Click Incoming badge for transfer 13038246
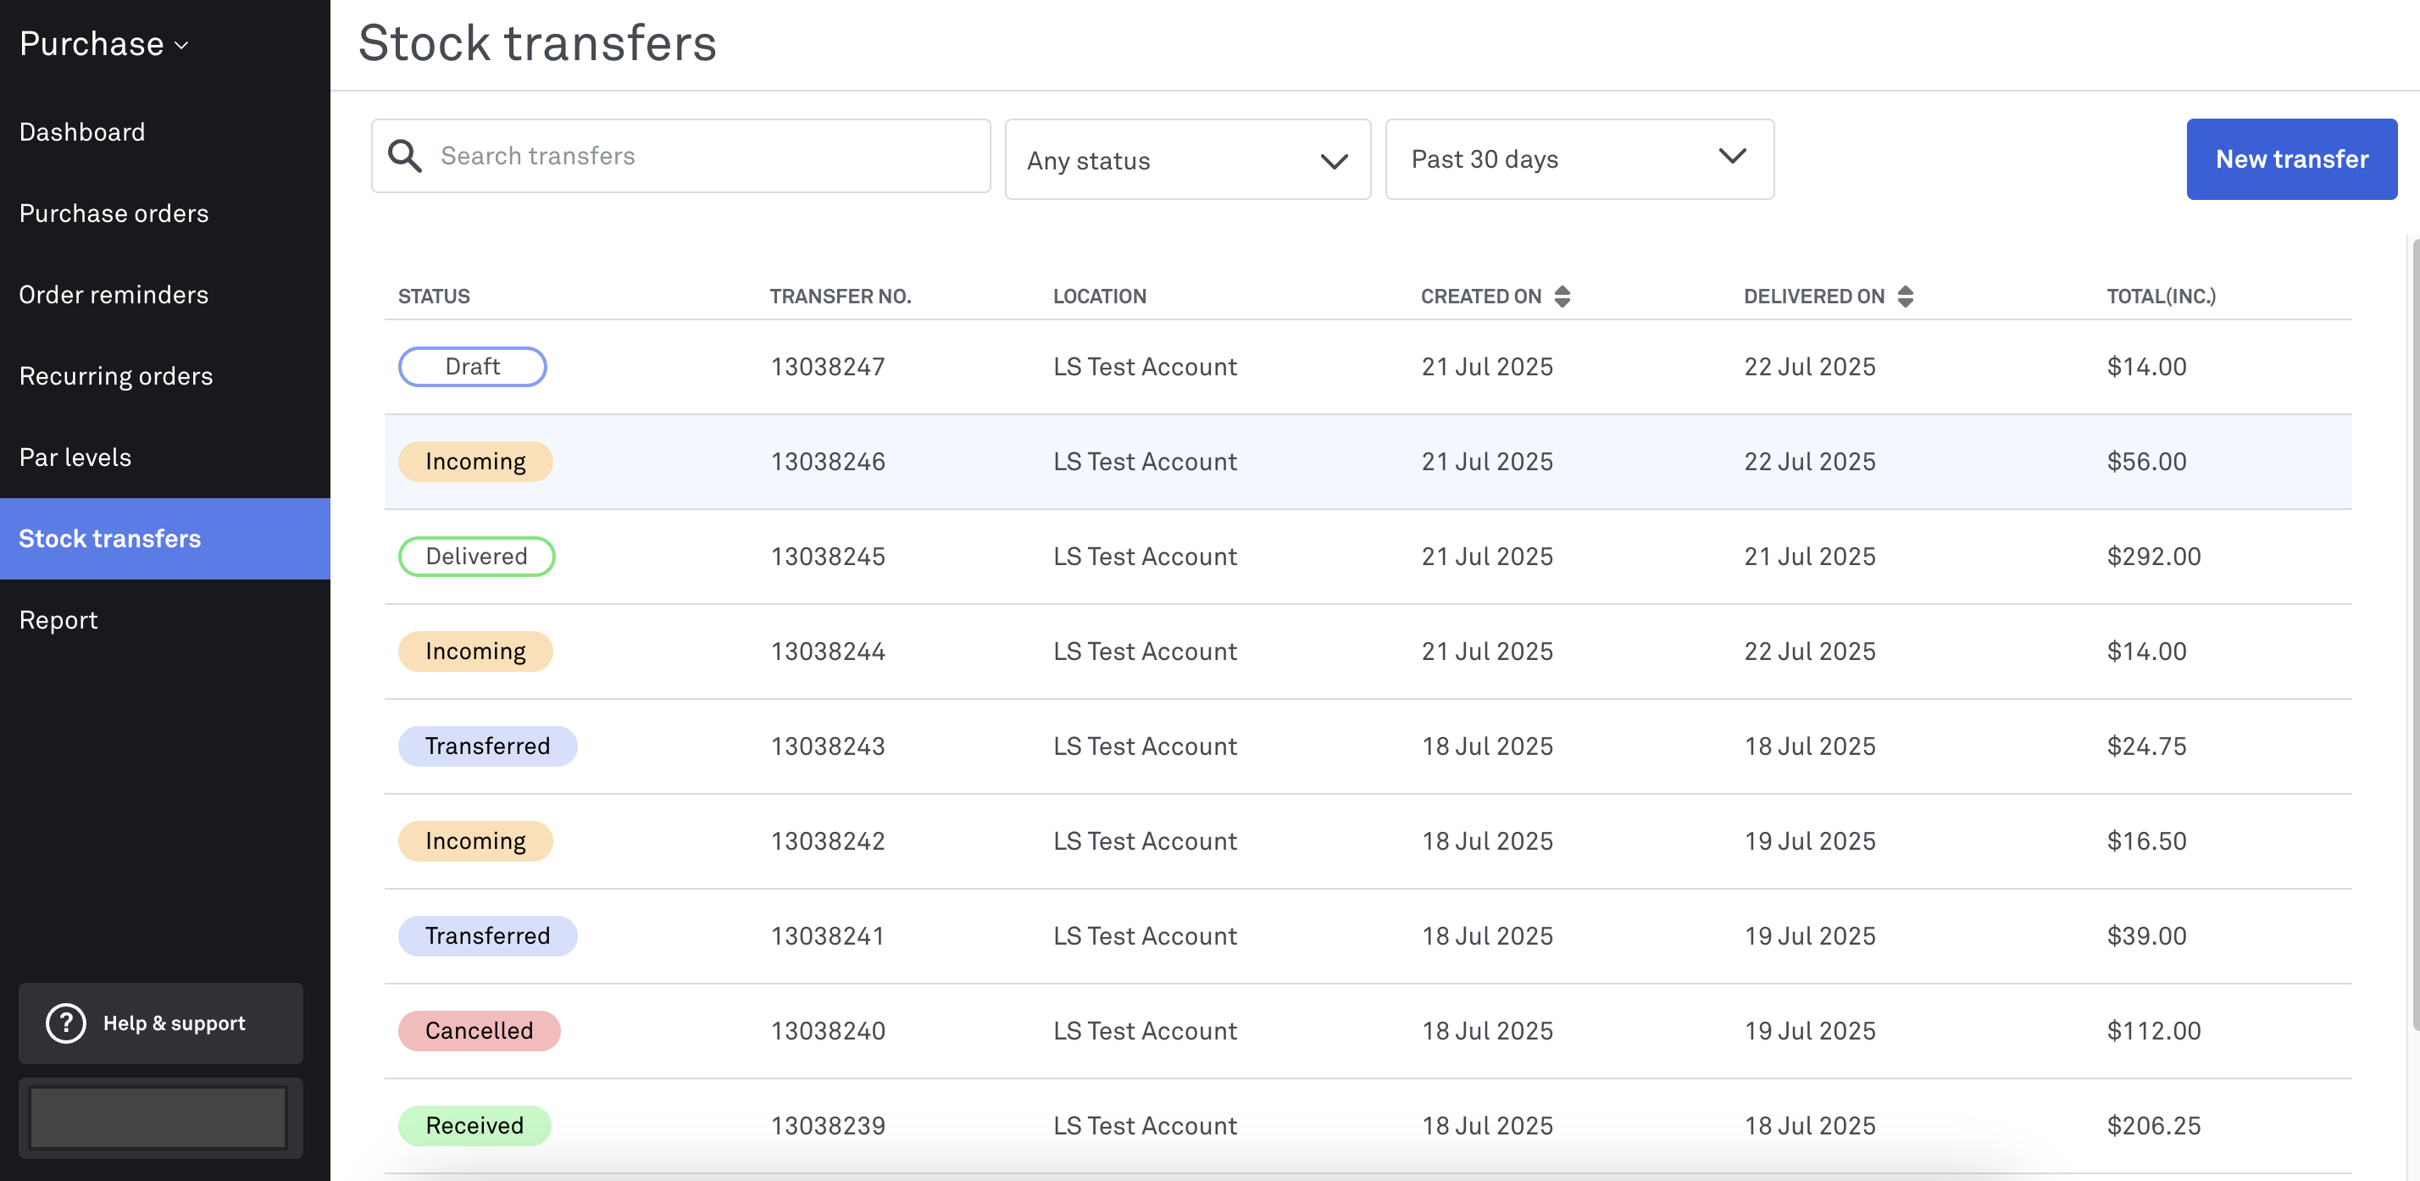The width and height of the screenshot is (2420, 1181). pos(475,463)
